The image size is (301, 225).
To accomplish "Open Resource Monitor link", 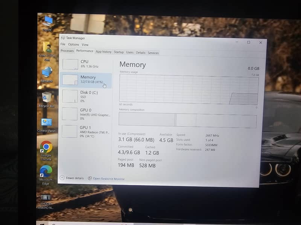I will tap(109, 179).
